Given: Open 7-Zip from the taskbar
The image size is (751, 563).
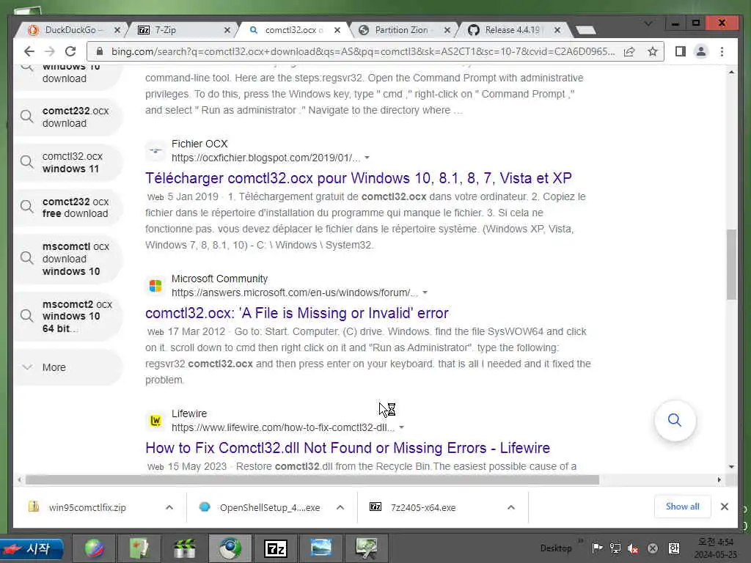Looking at the screenshot, I should [276, 548].
